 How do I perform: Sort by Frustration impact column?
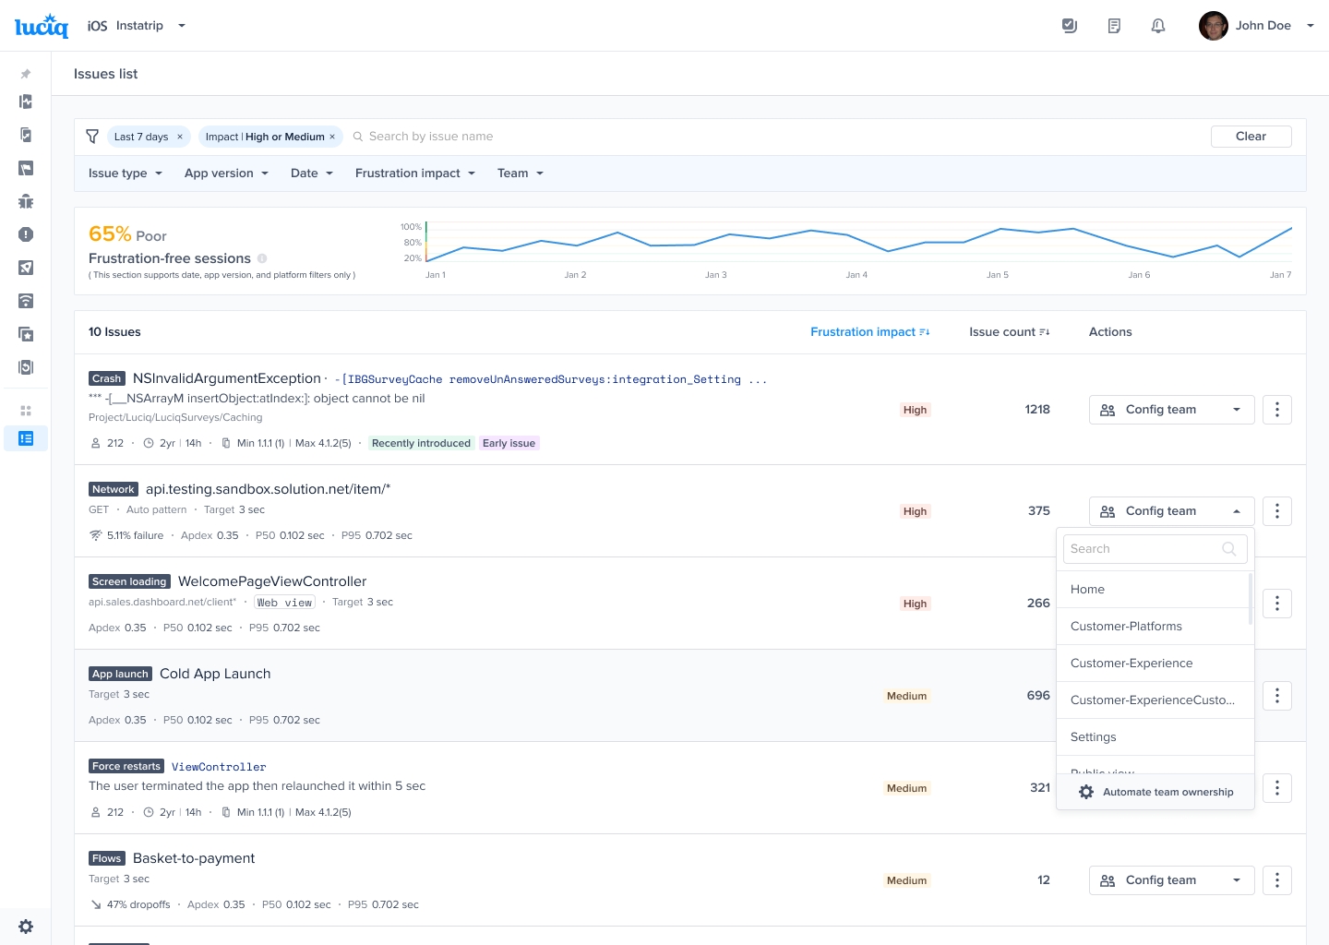(x=869, y=332)
